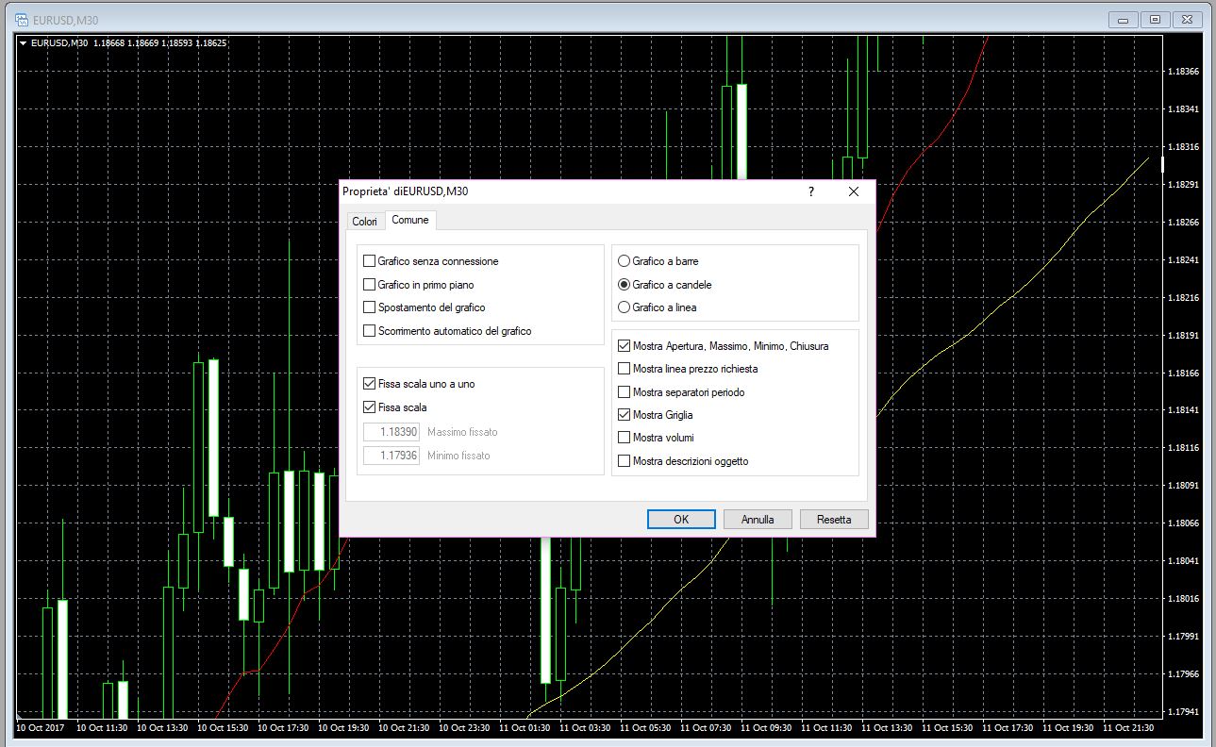Screen dimensions: 1216x747
Task: Click price label 1.18366 on scale
Action: tap(1183, 72)
